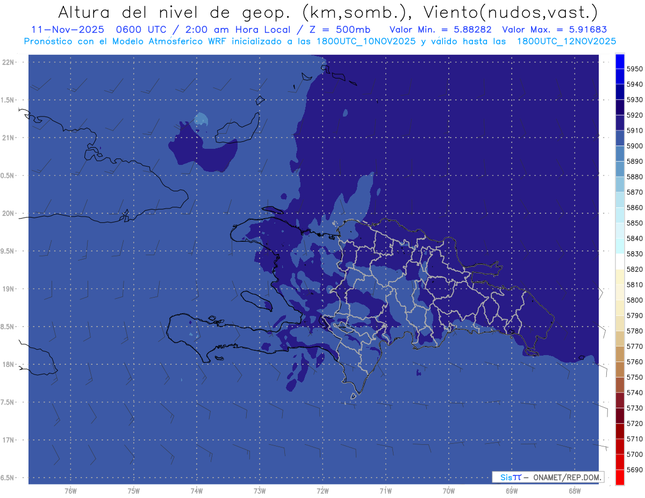Click the legend value '5690'
645x498 pixels.
tap(634, 470)
